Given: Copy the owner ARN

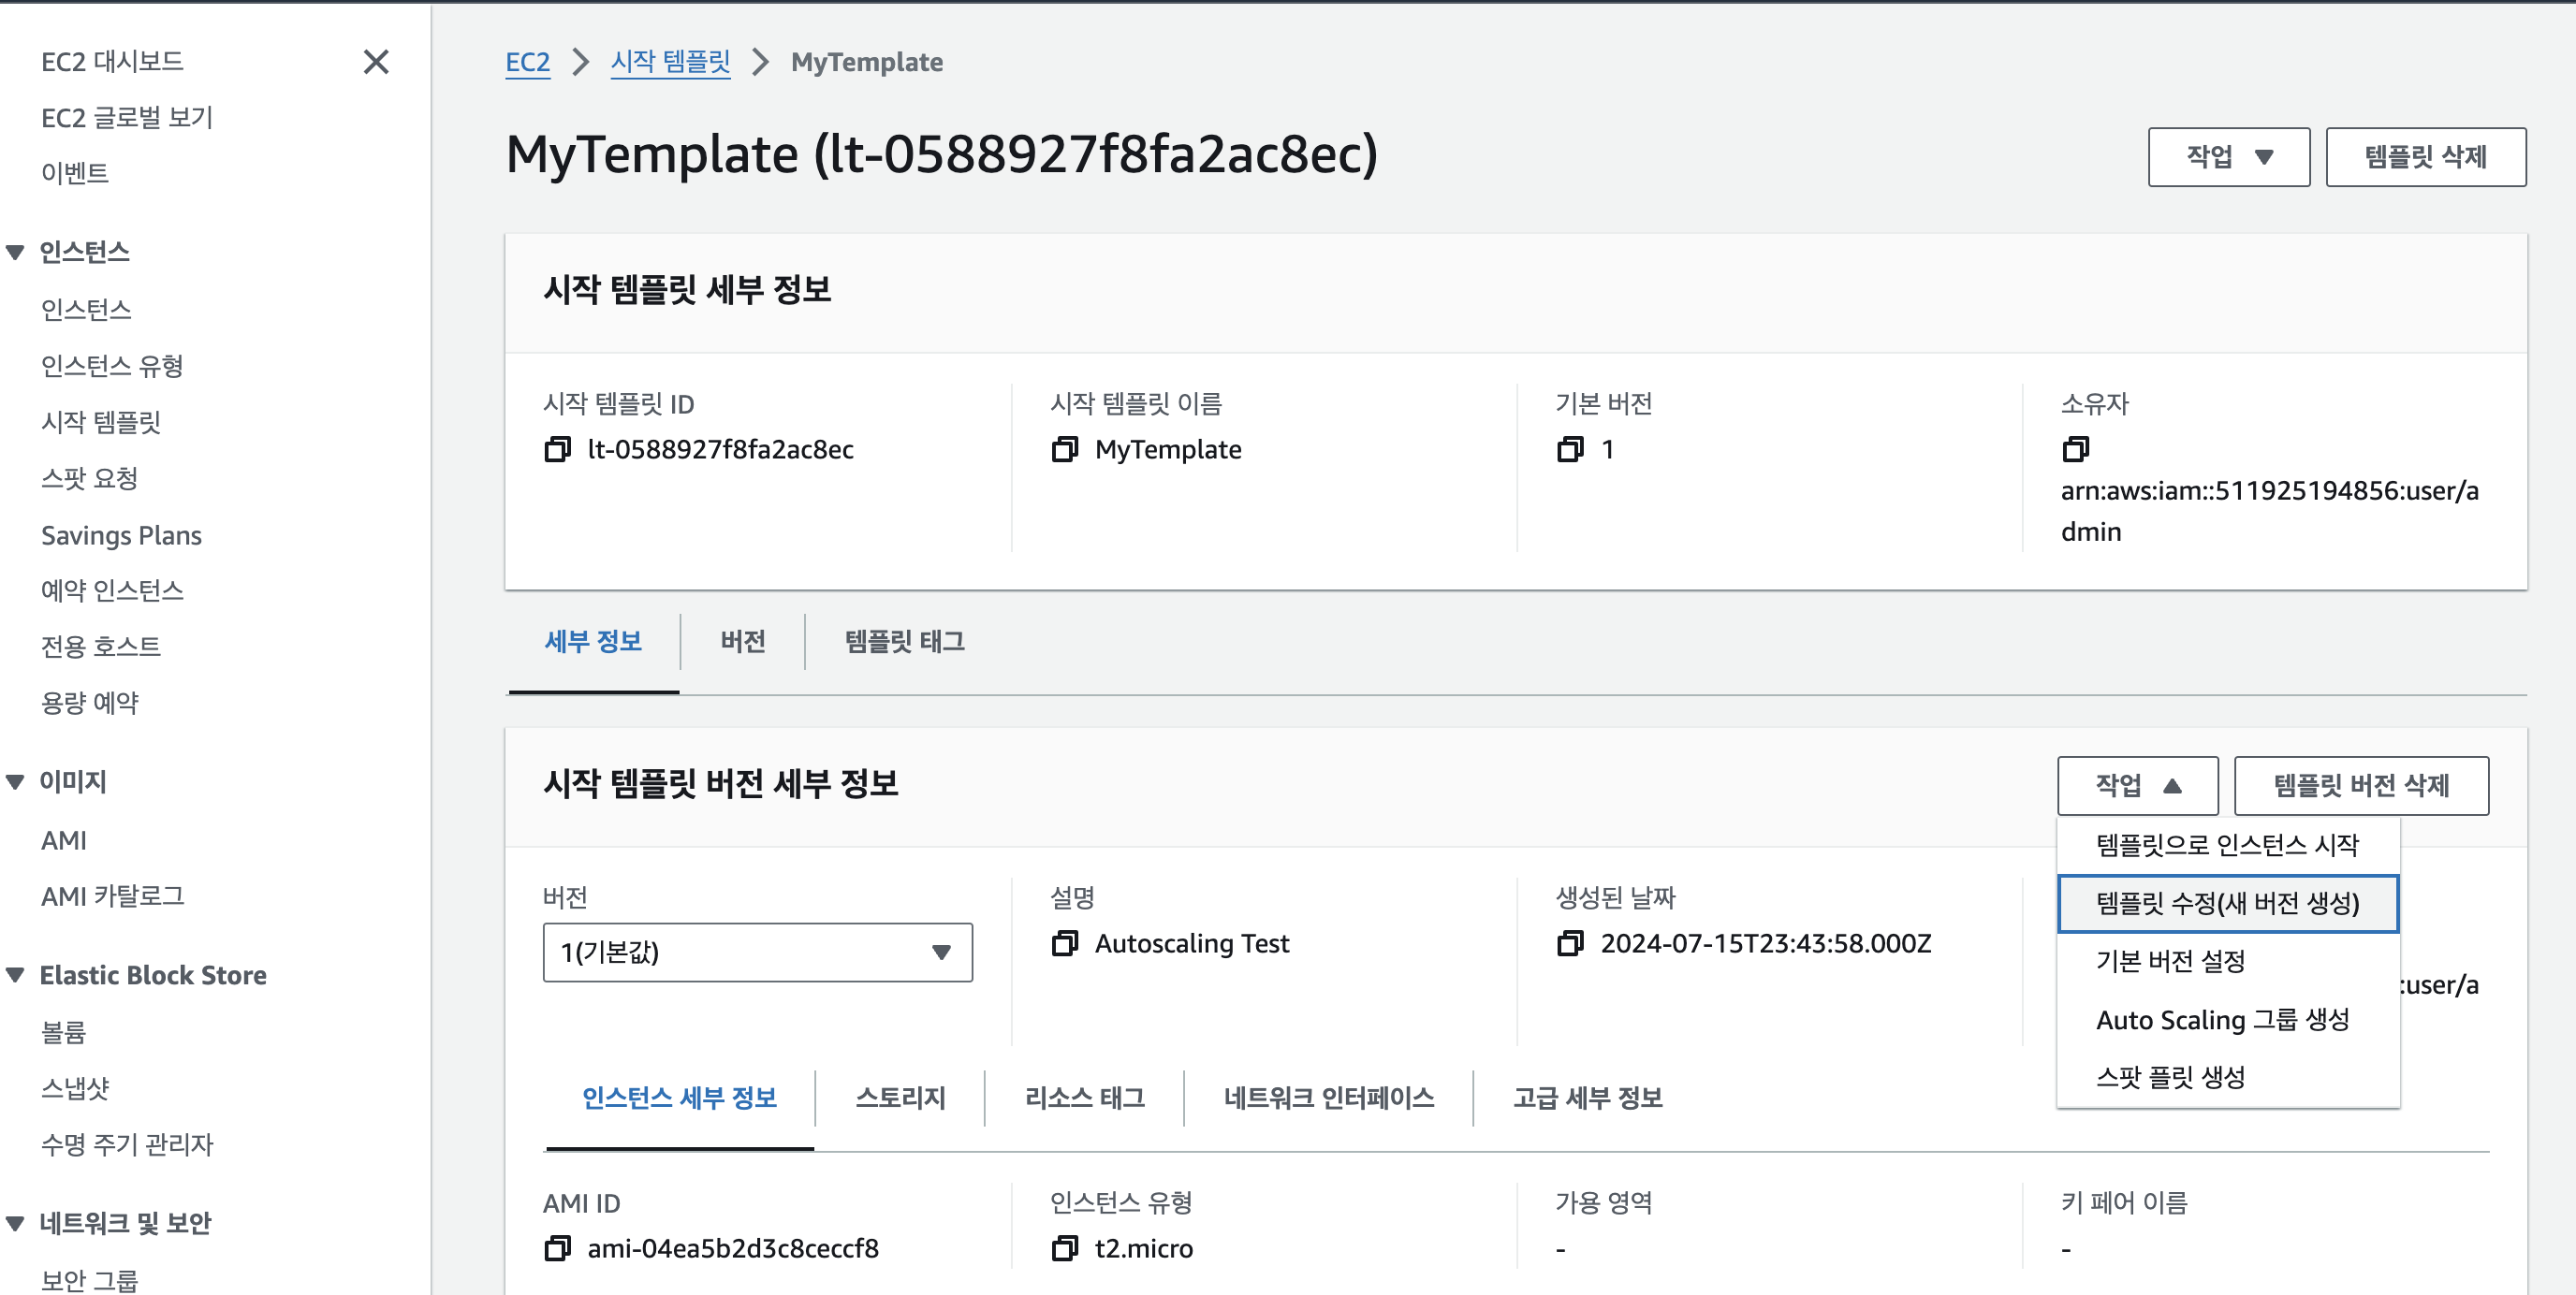Looking at the screenshot, I should click(x=2075, y=450).
